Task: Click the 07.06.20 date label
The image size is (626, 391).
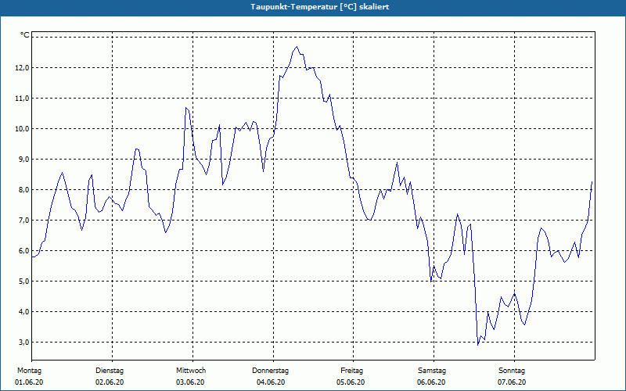Action: pos(512,382)
